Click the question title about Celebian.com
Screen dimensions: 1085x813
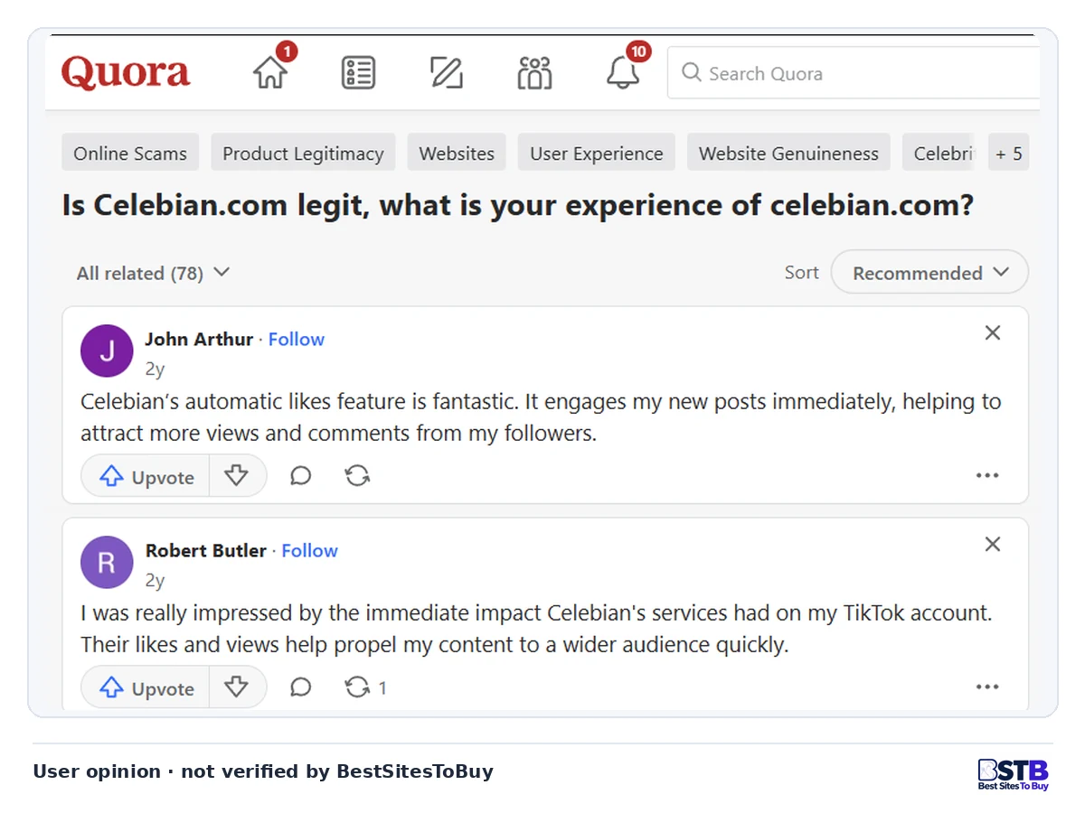tap(518, 206)
